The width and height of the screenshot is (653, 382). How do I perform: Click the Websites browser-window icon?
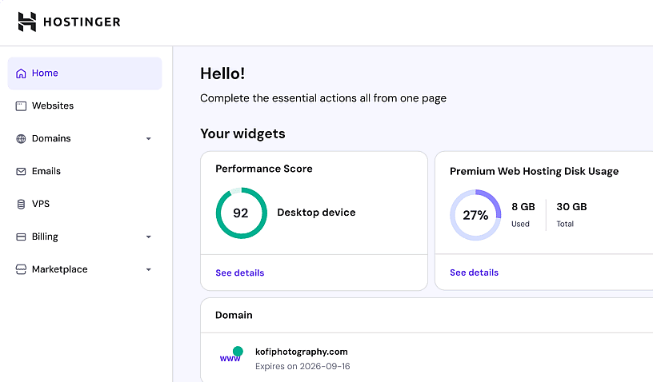pyautogui.click(x=21, y=106)
